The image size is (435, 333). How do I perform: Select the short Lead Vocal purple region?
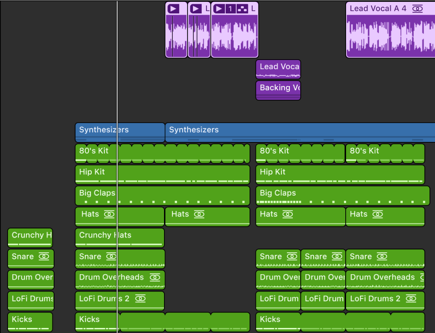pyautogui.click(x=278, y=69)
